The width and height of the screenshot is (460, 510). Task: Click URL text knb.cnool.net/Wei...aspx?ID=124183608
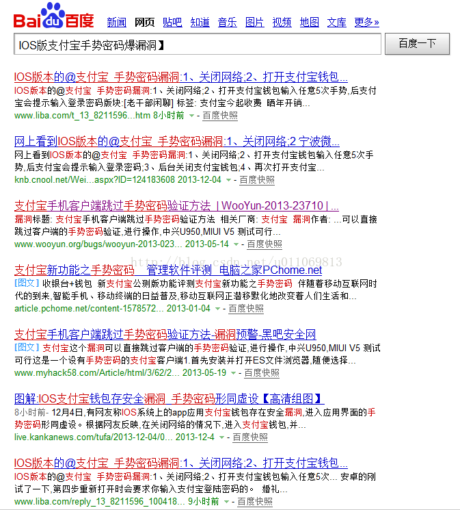coord(94,180)
